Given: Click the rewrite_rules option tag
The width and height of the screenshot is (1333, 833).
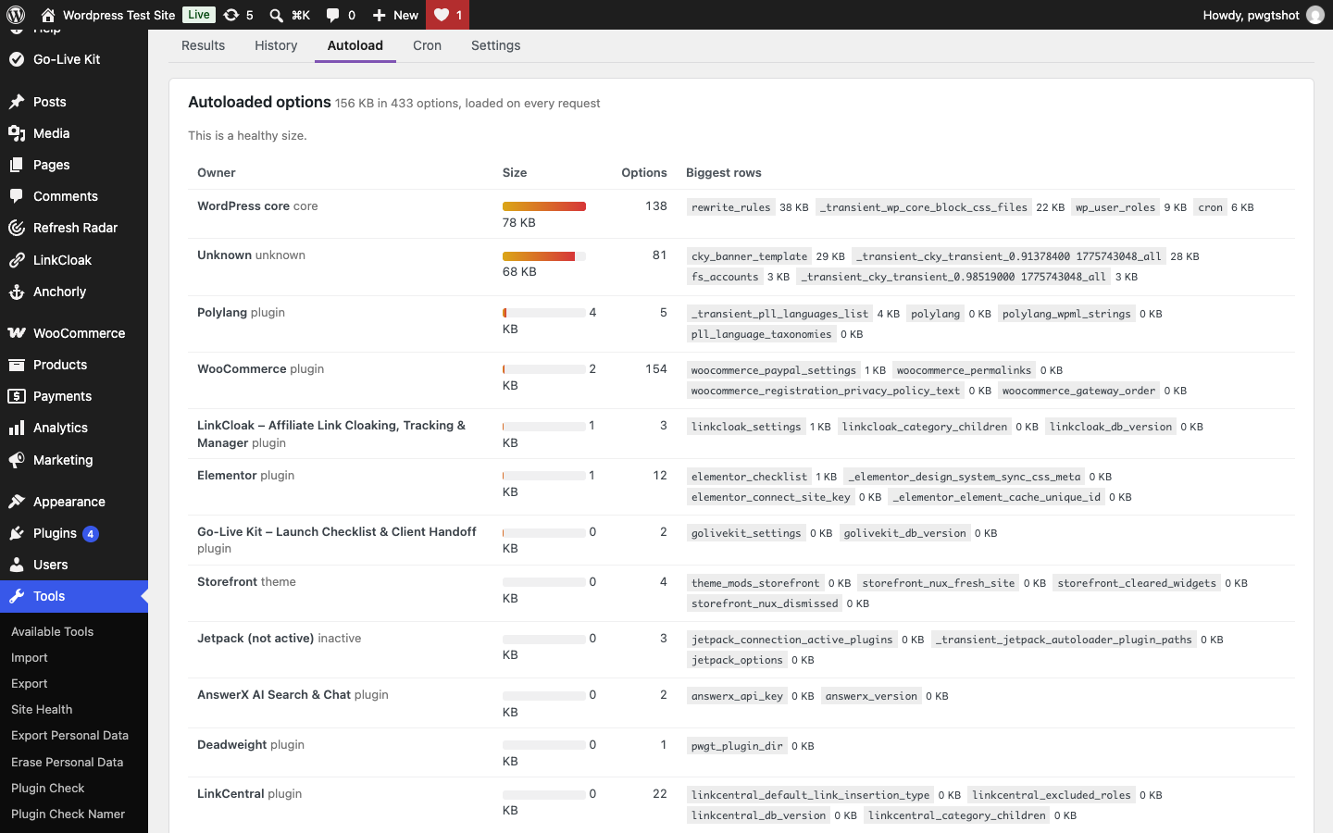Looking at the screenshot, I should tap(731, 207).
